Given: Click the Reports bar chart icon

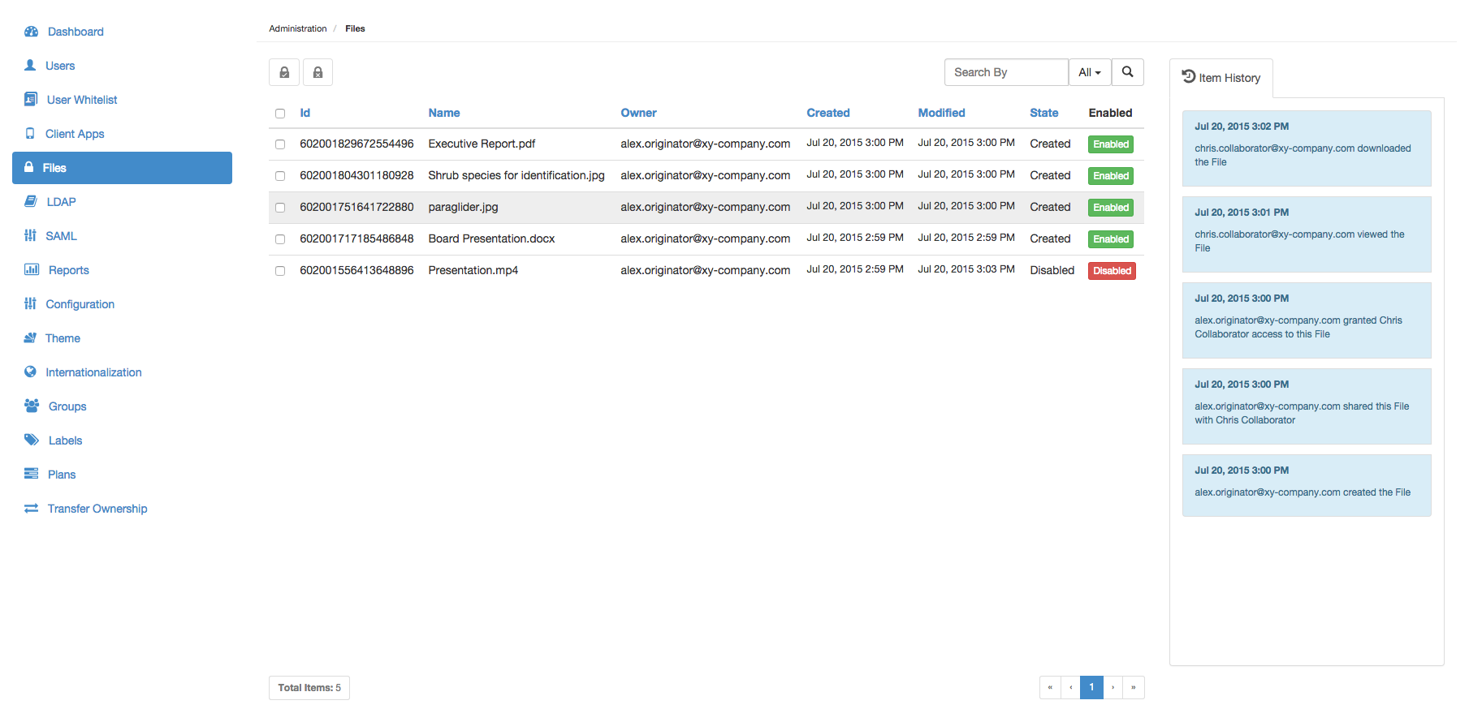Looking at the screenshot, I should [32, 270].
